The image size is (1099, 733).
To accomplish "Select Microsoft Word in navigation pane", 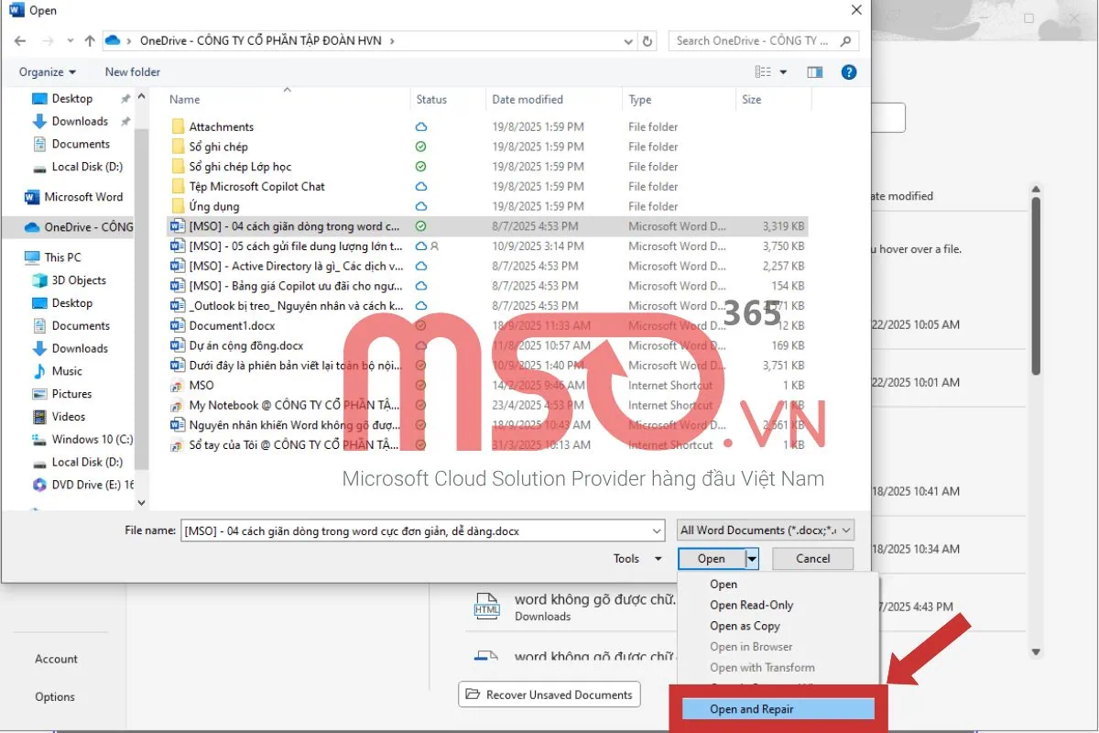I will 83,197.
